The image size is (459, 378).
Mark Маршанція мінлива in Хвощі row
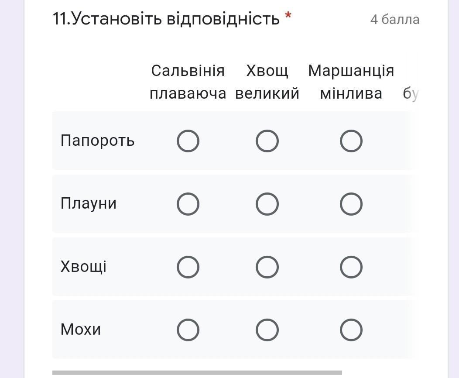tap(351, 267)
